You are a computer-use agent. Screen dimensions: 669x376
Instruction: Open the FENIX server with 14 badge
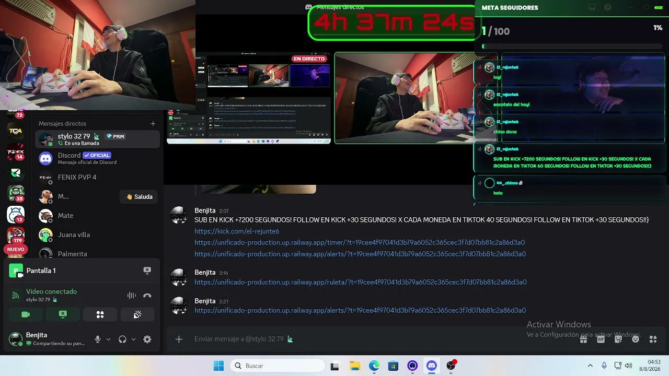point(16,152)
